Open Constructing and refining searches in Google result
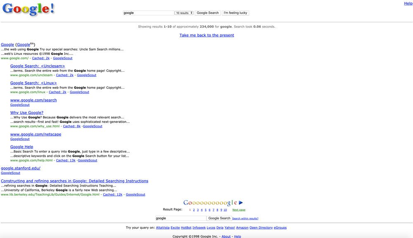413x238 pixels. [x=74, y=181]
